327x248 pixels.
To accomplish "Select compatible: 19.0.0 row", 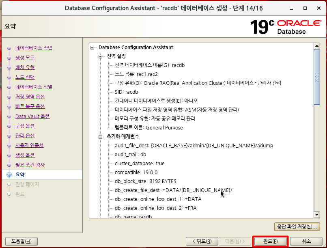I will click(136, 173).
